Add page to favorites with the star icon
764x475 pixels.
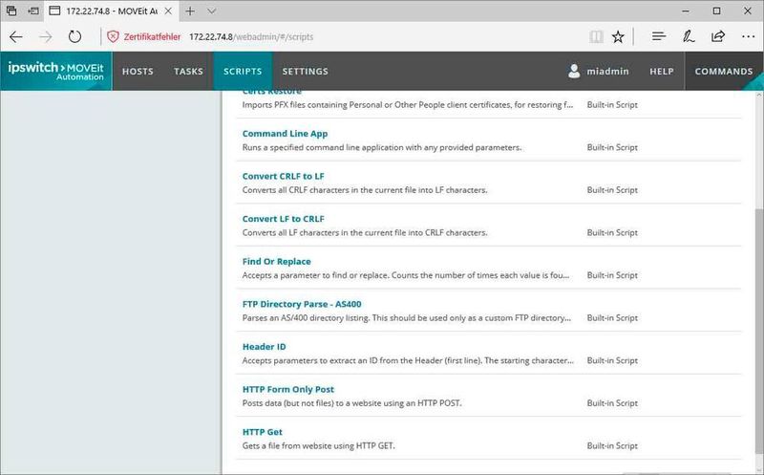tap(618, 36)
